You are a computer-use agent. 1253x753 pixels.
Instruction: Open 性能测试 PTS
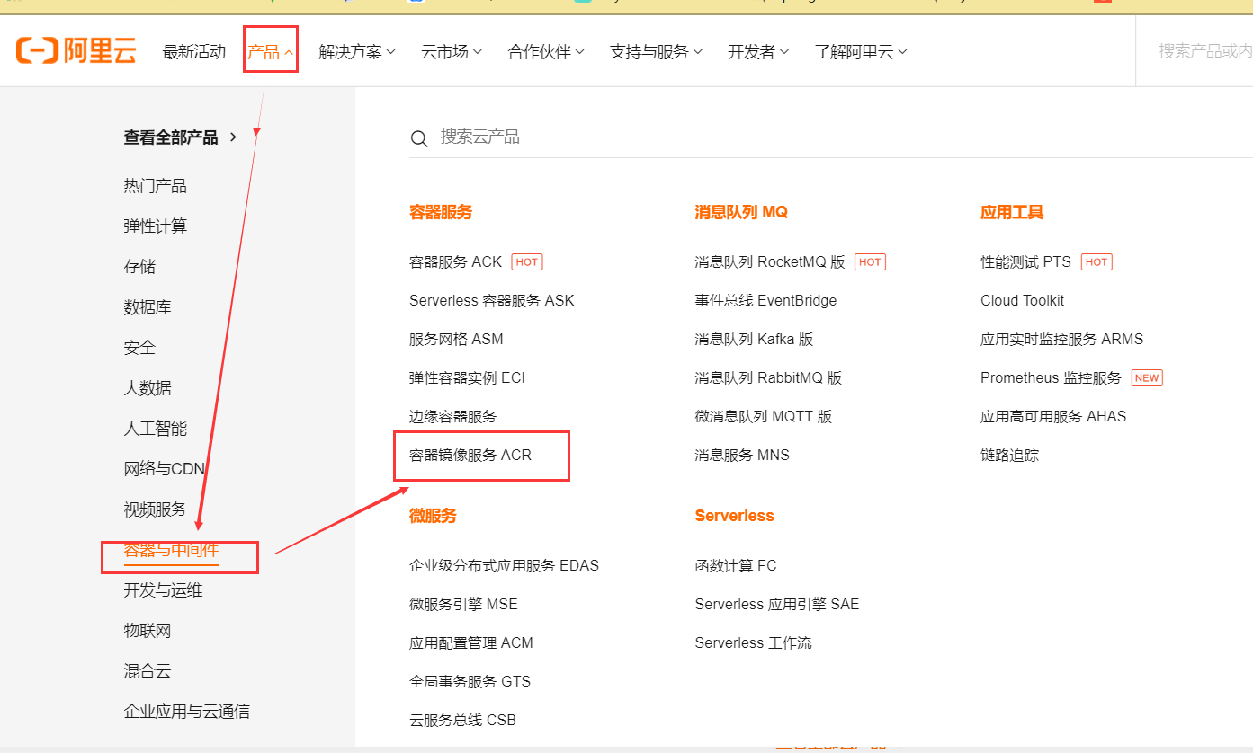(1026, 262)
